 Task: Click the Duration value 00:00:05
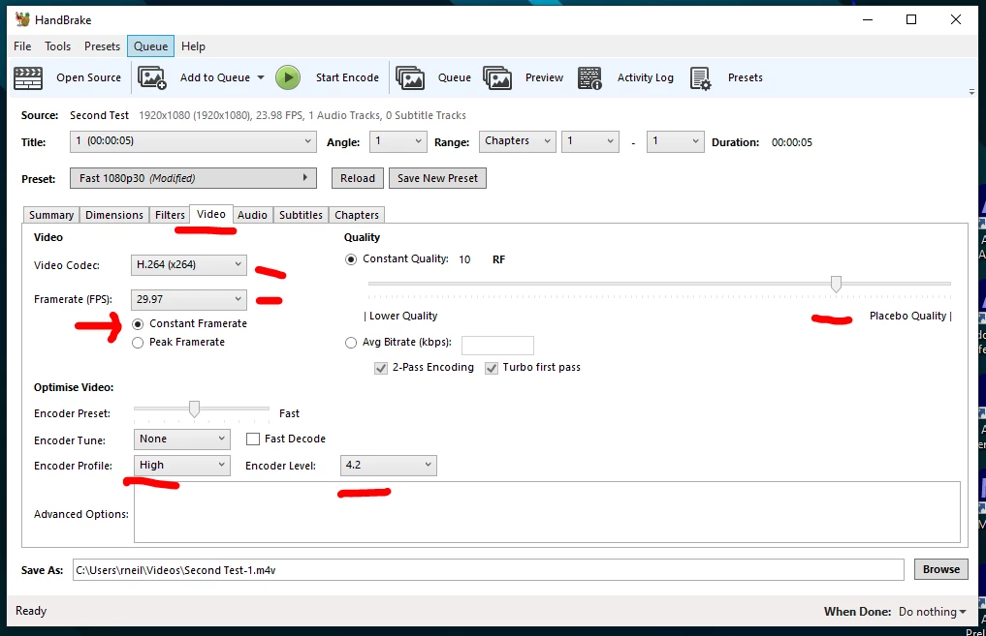click(792, 142)
